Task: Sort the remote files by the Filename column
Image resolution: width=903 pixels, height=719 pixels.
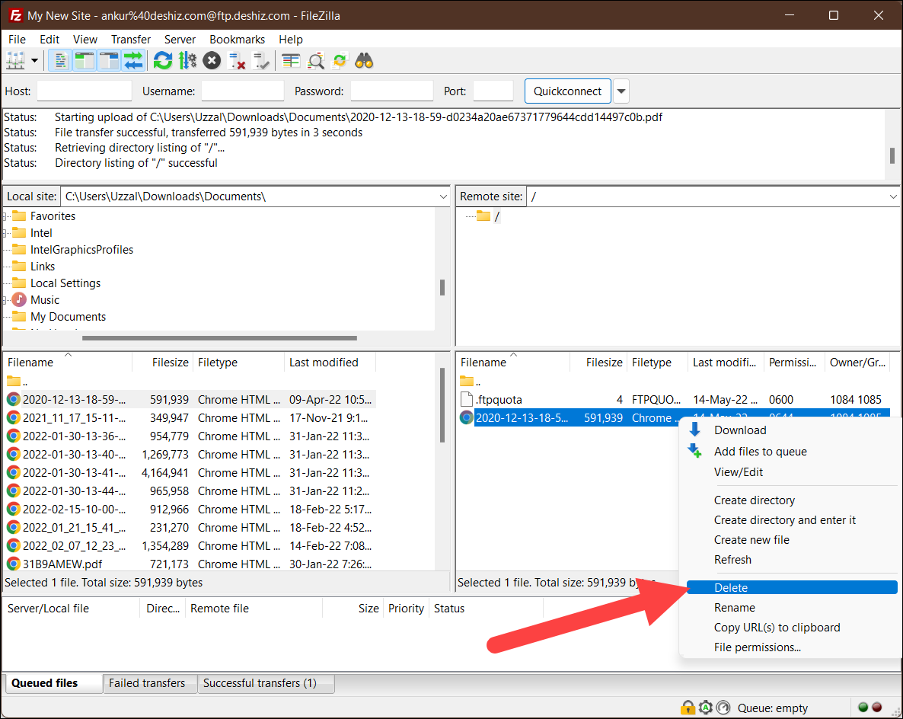Action: pos(513,362)
